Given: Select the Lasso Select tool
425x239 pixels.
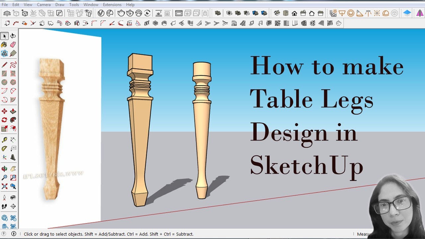Looking at the screenshot, I should point(13,36).
